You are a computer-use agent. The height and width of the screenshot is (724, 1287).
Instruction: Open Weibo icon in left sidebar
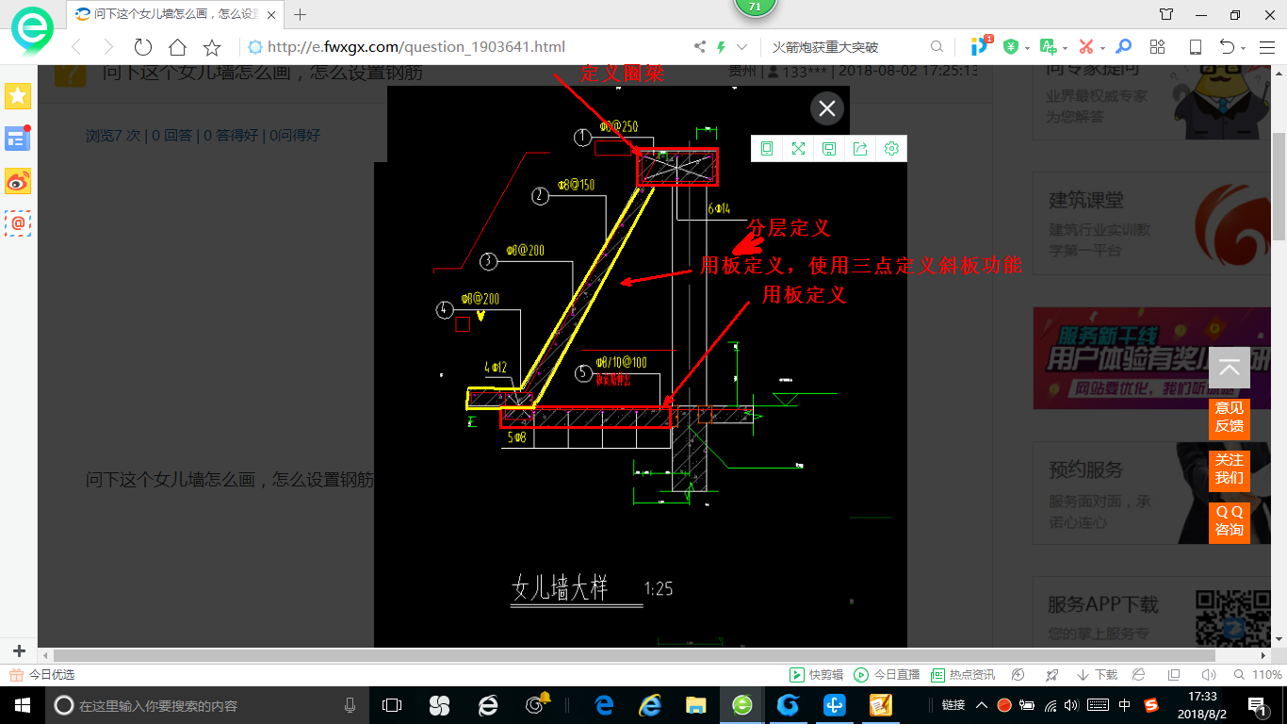18,181
